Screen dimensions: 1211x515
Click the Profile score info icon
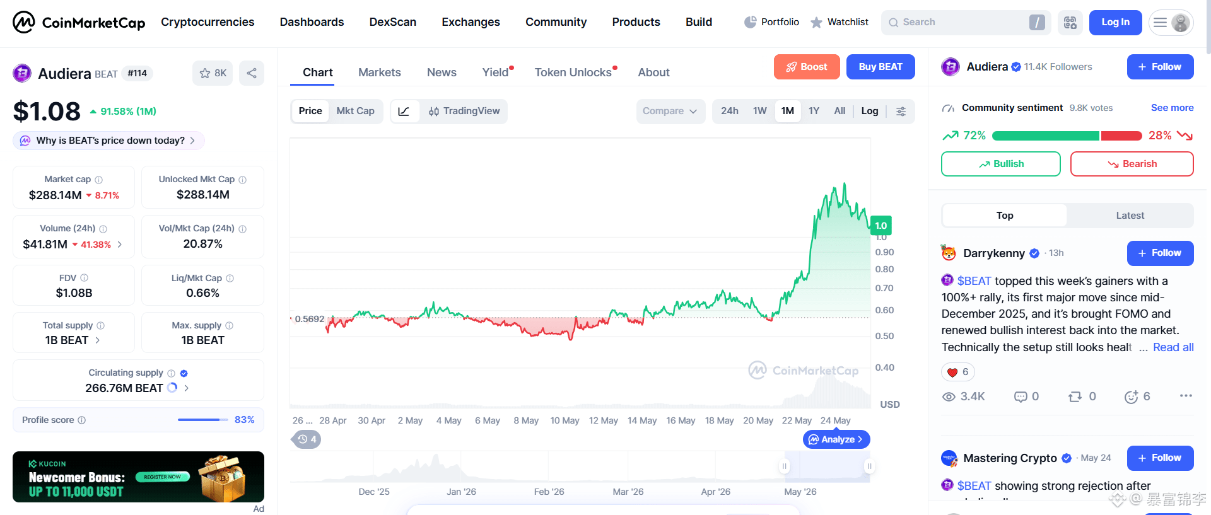pyautogui.click(x=82, y=420)
